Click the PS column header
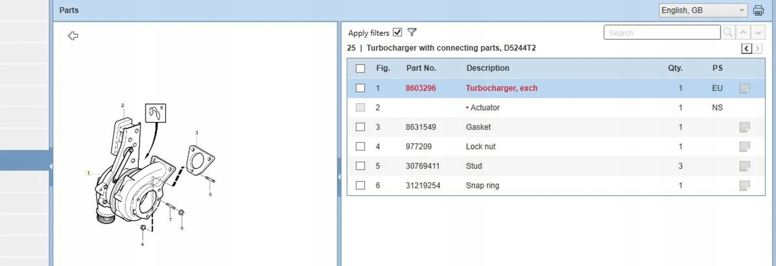This screenshot has width=776, height=266. pyautogui.click(x=717, y=68)
